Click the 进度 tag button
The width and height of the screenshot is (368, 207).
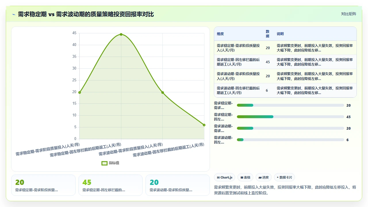(x=264, y=177)
